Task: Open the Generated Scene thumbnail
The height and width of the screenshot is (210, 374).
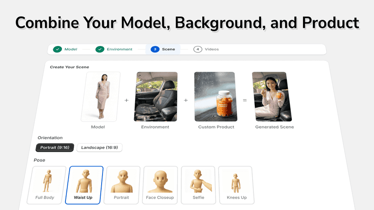Action: coord(272,97)
